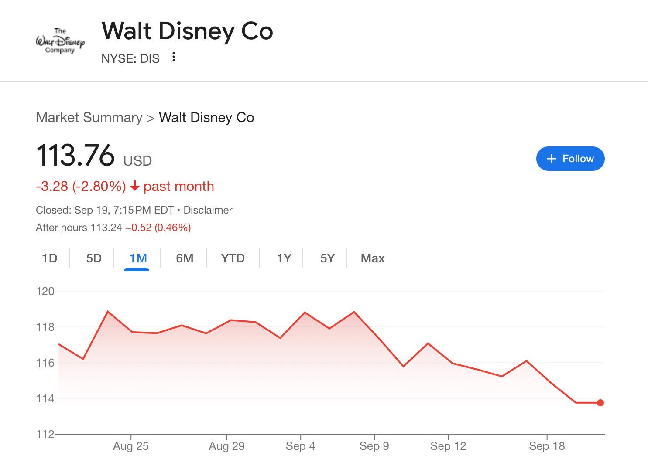
Task: Open the Market Summary breadcrumb link
Action: [x=89, y=117]
